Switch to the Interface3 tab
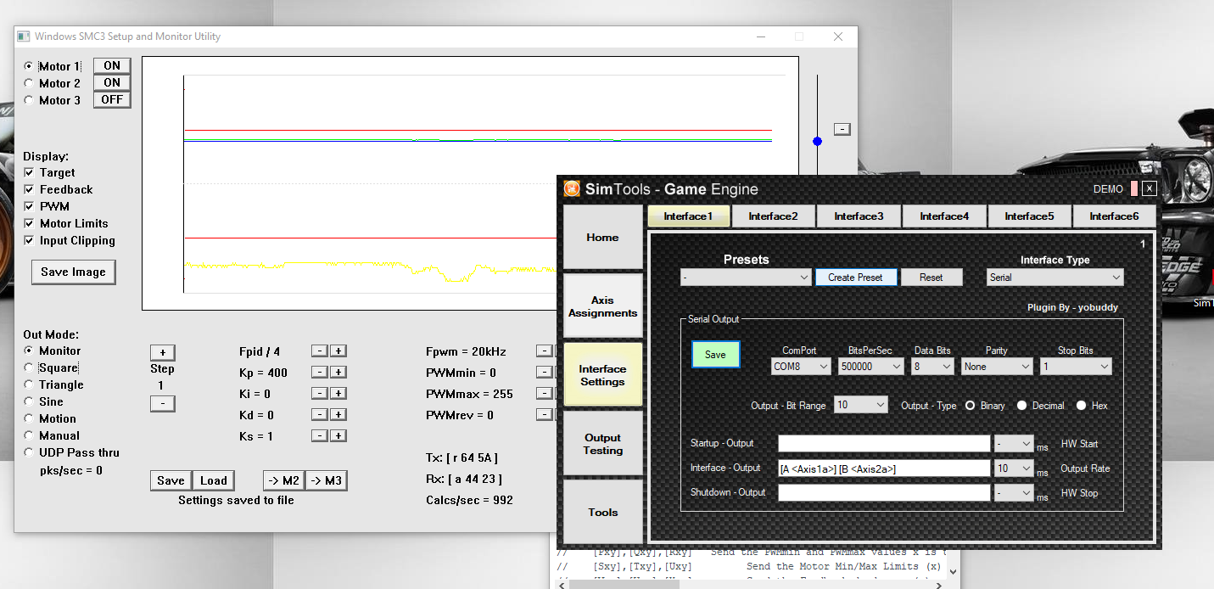 click(x=859, y=216)
